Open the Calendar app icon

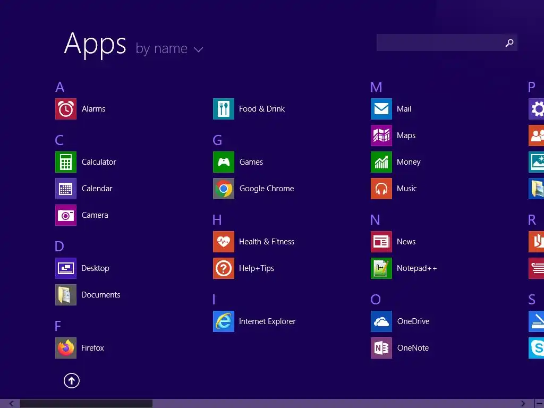click(65, 189)
